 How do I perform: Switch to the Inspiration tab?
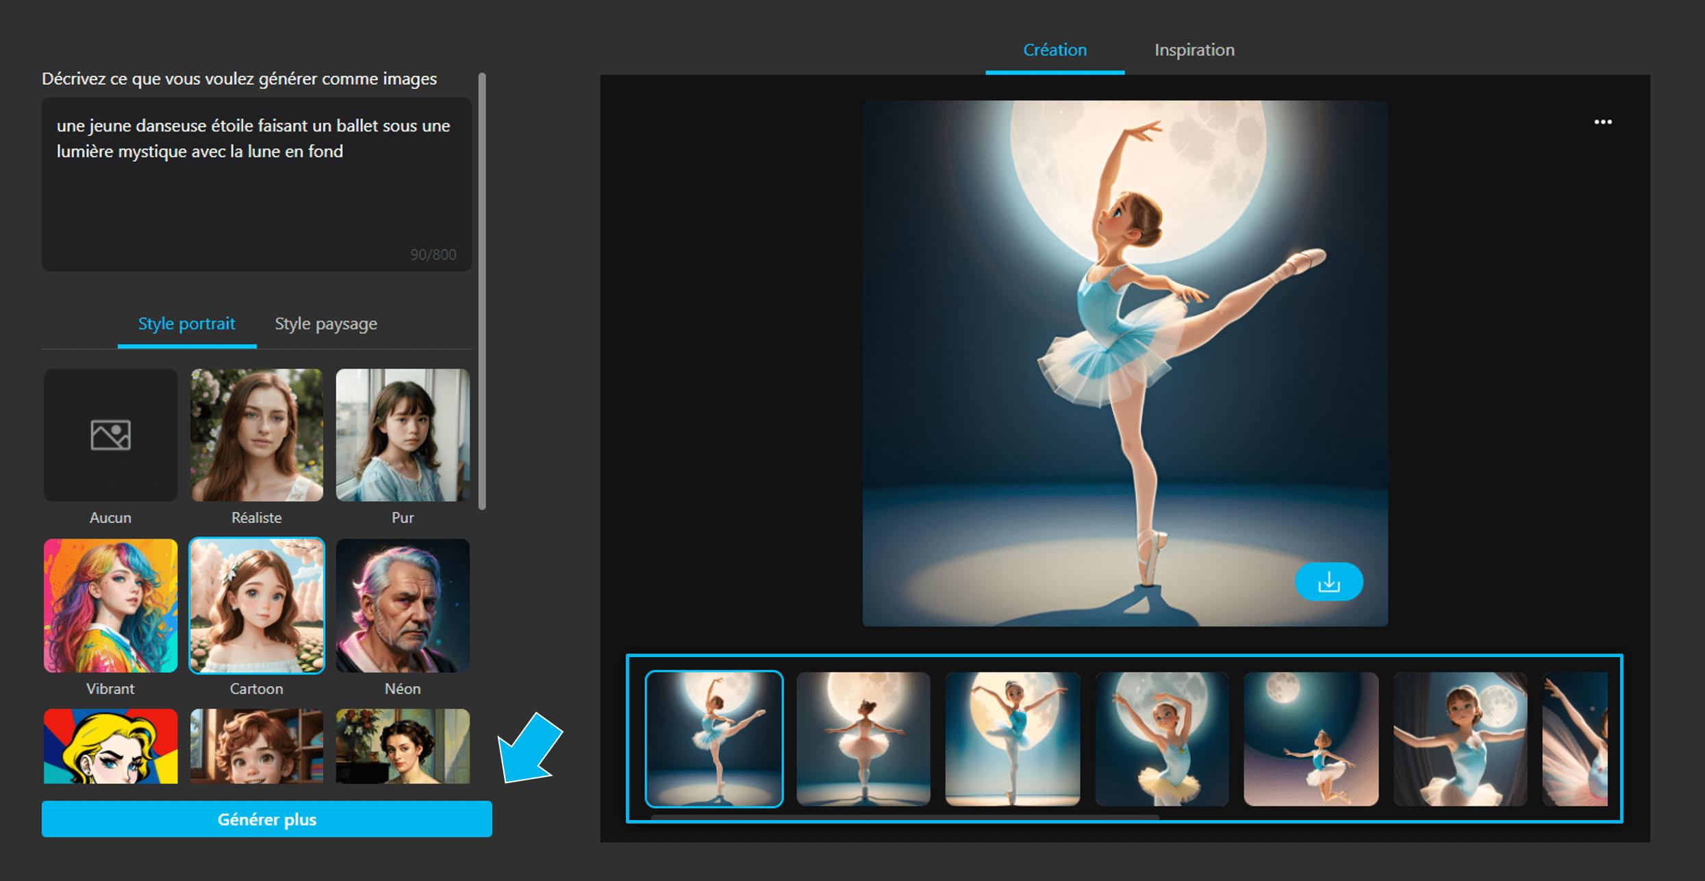1194,50
